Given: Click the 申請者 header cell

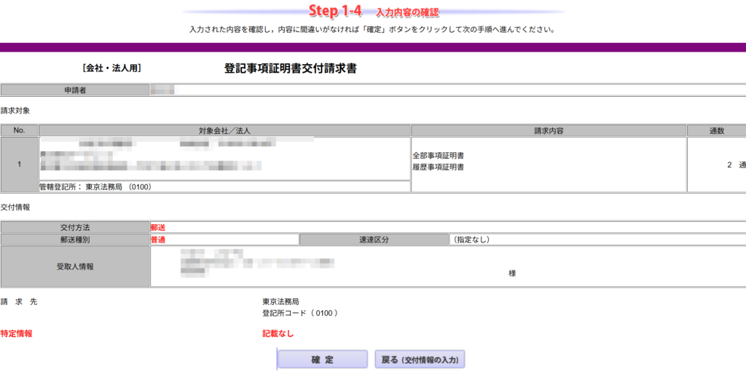Looking at the screenshot, I should pos(75,90).
